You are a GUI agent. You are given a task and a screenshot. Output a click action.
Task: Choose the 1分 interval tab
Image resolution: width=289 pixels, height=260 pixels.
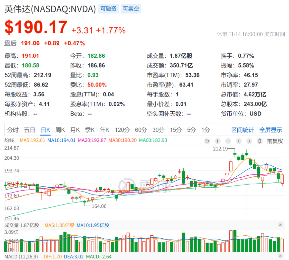tap(206, 130)
